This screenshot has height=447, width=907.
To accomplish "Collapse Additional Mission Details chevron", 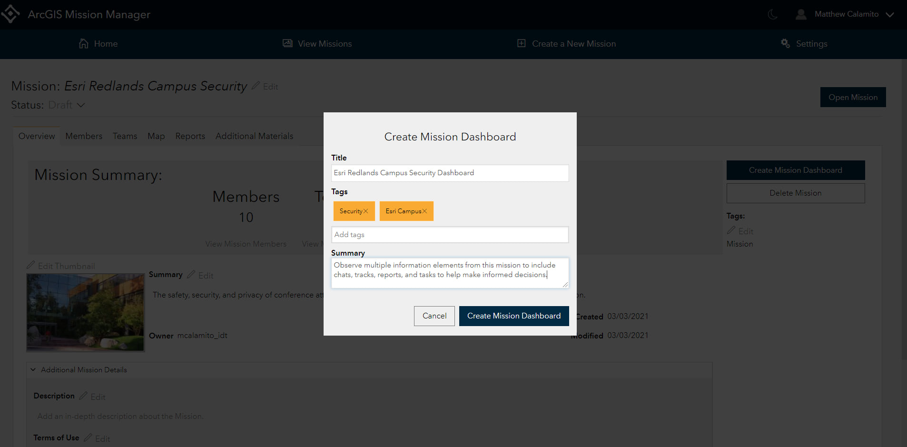I will [x=33, y=369].
